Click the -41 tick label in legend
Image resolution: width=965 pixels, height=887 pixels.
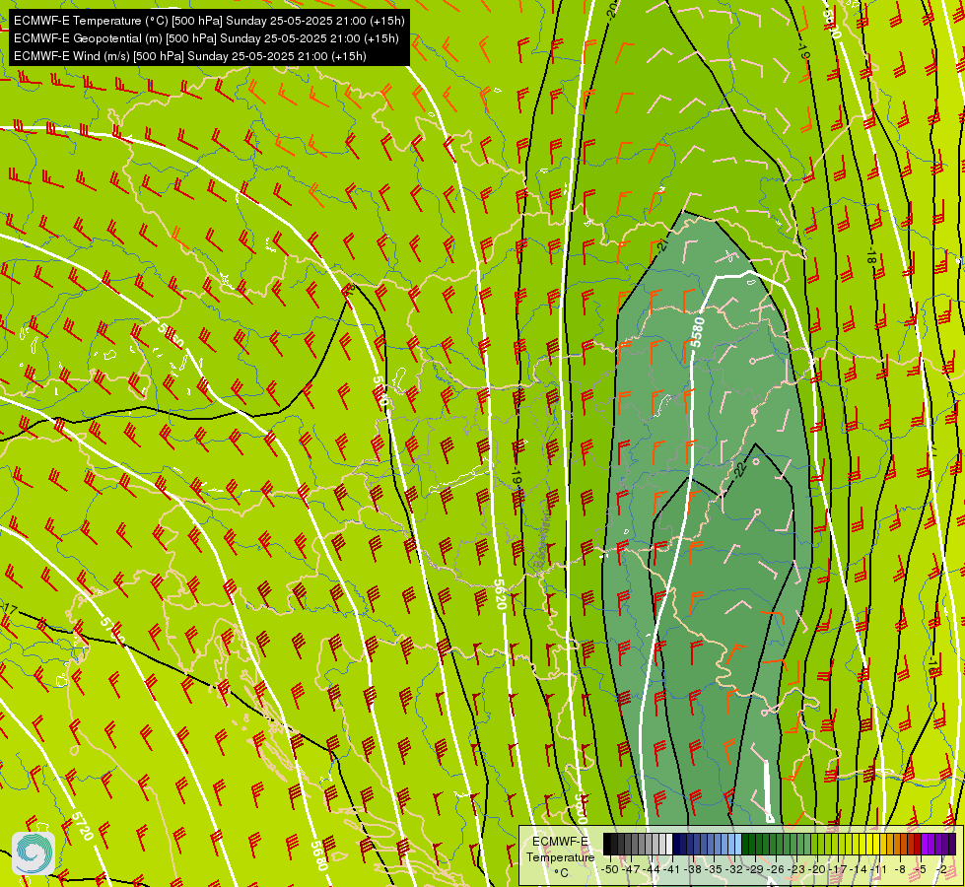point(671,869)
